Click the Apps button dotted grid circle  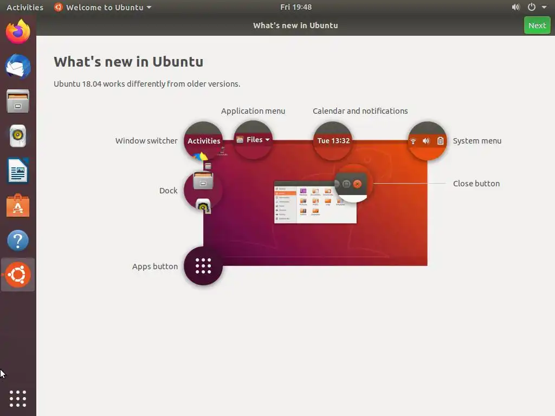tap(203, 266)
